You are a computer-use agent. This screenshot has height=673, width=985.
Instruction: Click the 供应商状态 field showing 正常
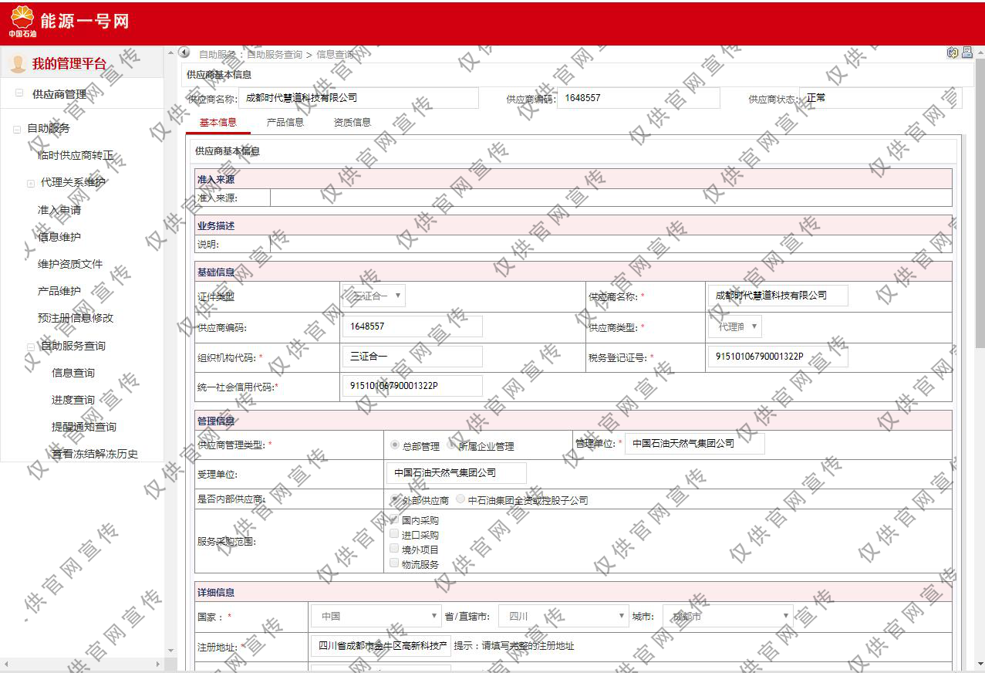881,98
